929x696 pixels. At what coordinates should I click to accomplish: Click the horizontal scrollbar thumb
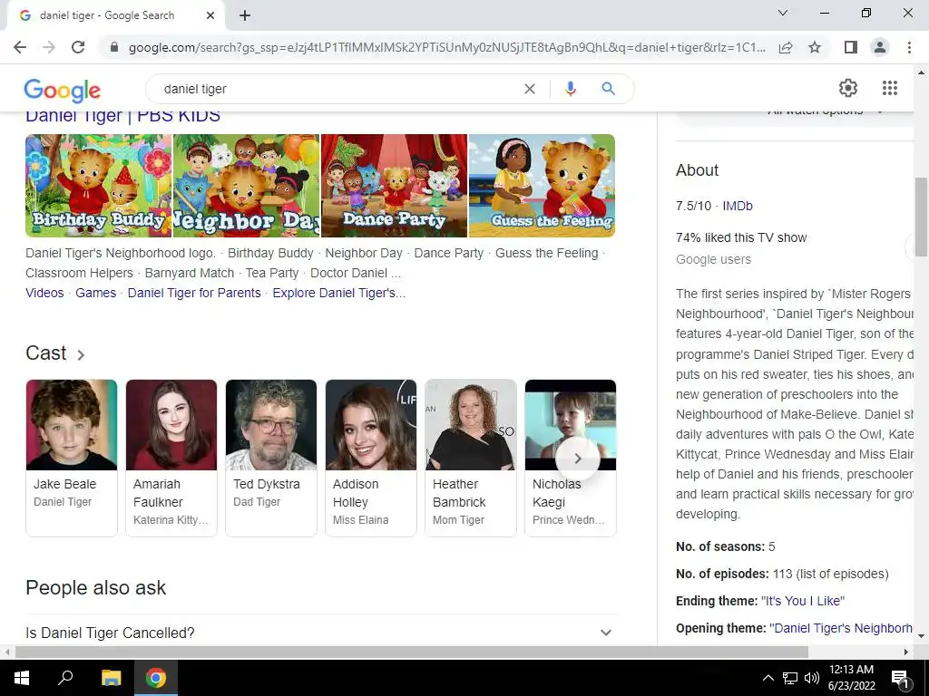[412, 652]
